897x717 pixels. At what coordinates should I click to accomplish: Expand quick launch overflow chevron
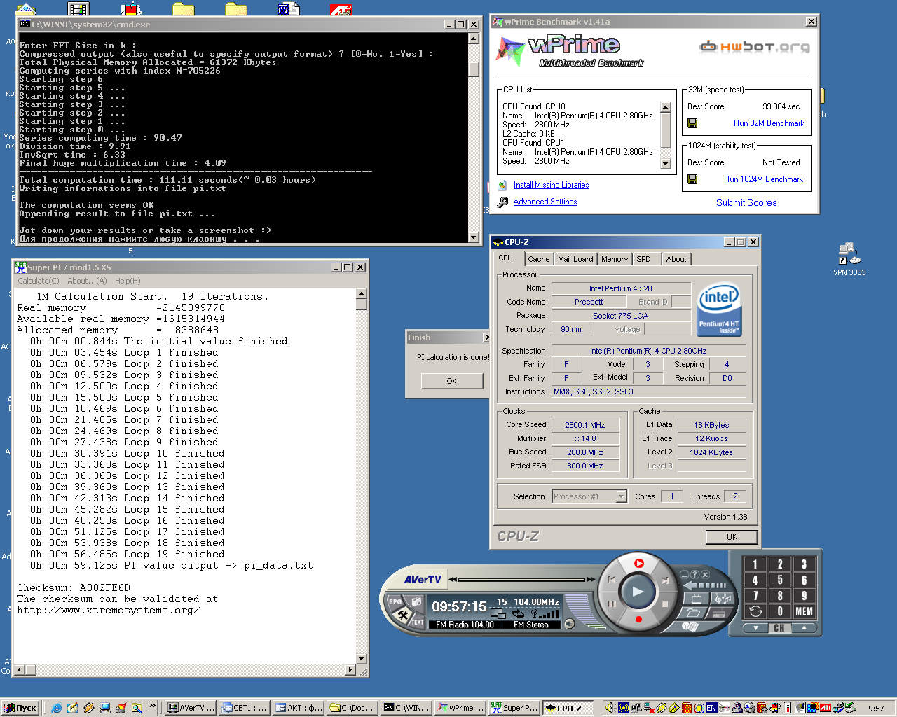[x=153, y=706]
